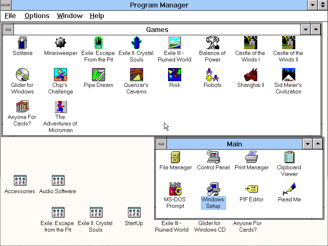Select the StartUp program group icon

[x=134, y=212]
